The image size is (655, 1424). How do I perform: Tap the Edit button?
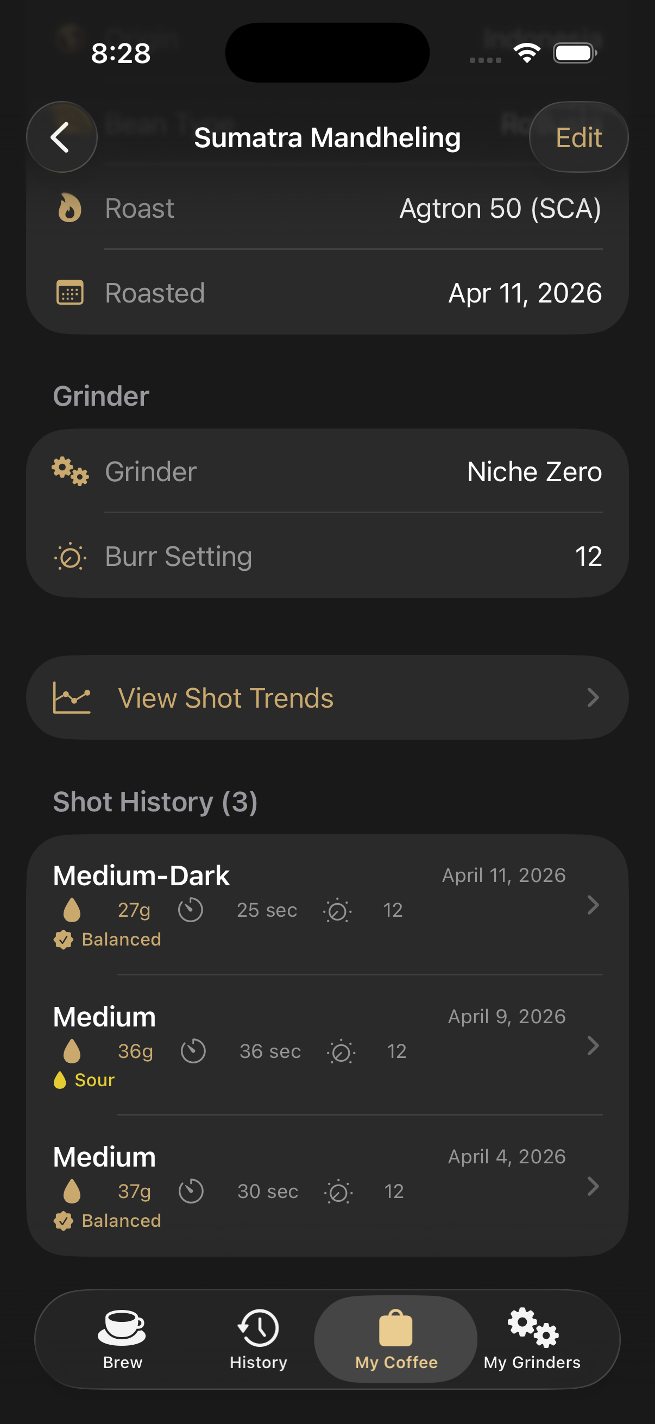578,137
